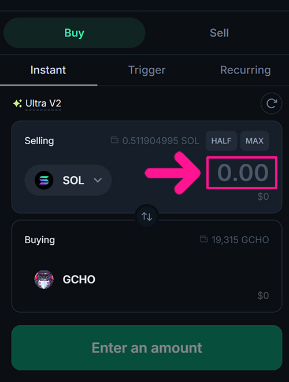Screen dimensions: 289x382
Task: Swap tokens using the up-down arrows icon
Action: coord(147,216)
